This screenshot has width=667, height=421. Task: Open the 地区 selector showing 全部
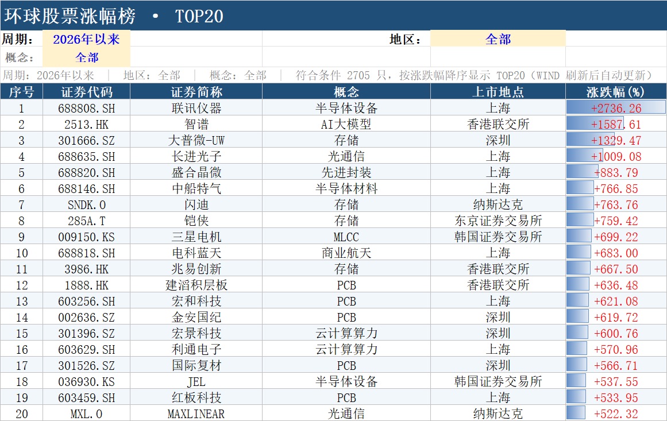click(x=498, y=38)
